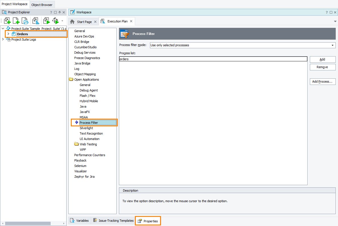338x226 pixels.
Task: Click the Run Project toolbar icon
Action: (x=46, y=21)
